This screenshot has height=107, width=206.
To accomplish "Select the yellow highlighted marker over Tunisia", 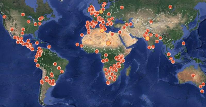I will pos(102,30).
